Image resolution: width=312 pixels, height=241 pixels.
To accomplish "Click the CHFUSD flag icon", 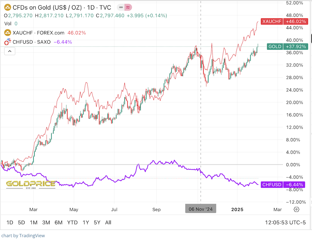I will [x=8, y=42].
